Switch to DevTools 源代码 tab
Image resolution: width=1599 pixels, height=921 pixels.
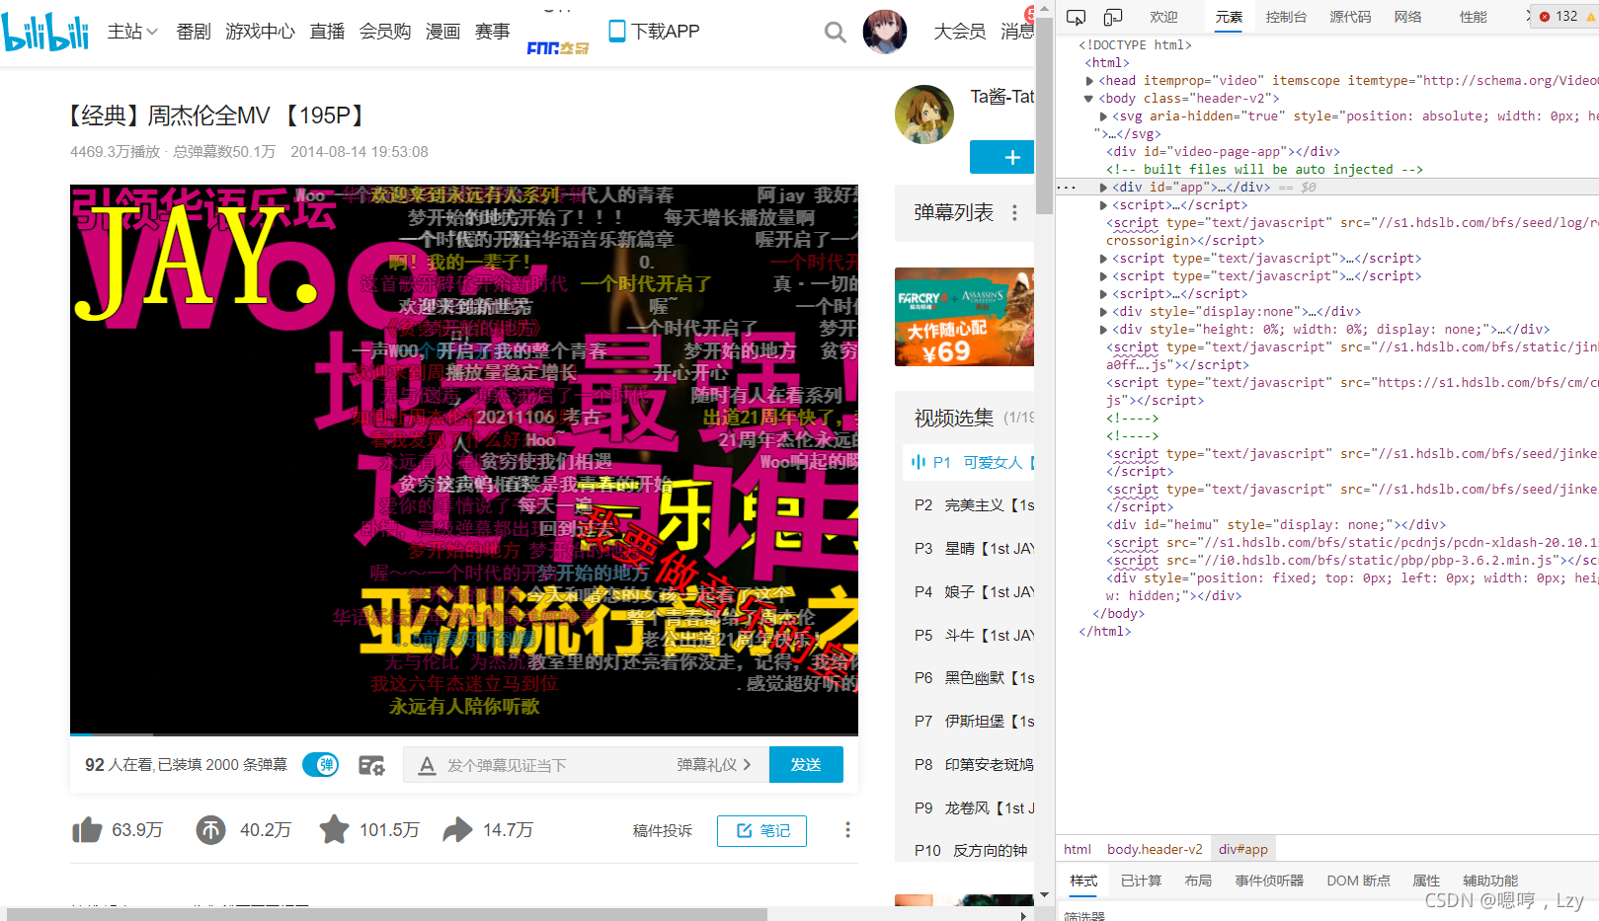pos(1350,17)
